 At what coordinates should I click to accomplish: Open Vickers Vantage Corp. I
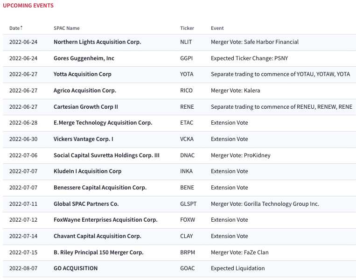pyautogui.click(x=84, y=139)
